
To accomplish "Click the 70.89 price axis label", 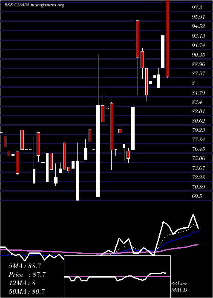I will 199,186.
